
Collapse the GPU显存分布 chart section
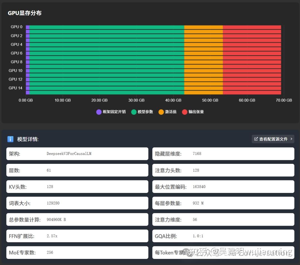pos(25,13)
